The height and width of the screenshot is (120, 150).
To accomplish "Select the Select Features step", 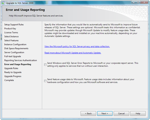I will tap(11, 40).
